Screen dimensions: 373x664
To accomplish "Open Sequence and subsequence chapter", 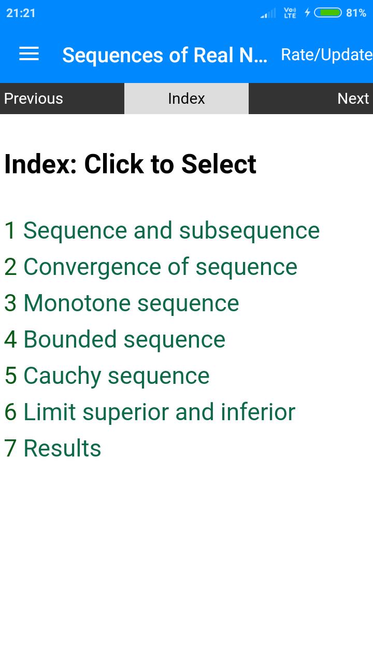I will pyautogui.click(x=162, y=231).
